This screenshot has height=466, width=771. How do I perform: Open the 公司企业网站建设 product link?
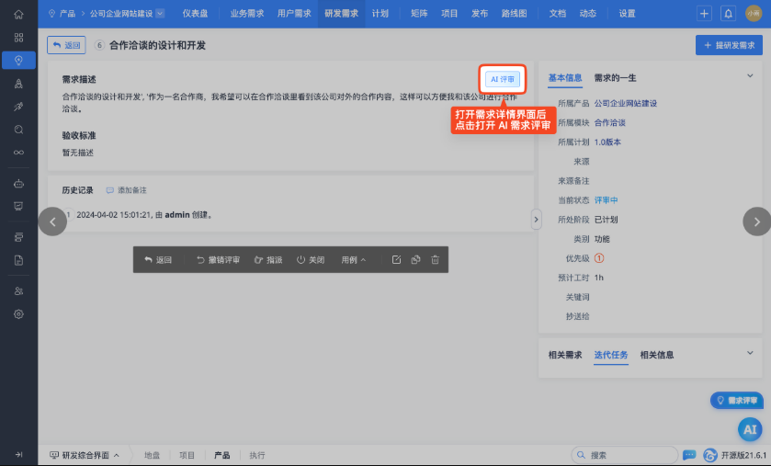(x=626, y=103)
